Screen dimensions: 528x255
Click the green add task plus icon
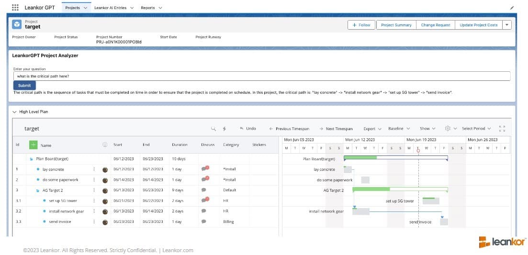pyautogui.click(x=33, y=145)
